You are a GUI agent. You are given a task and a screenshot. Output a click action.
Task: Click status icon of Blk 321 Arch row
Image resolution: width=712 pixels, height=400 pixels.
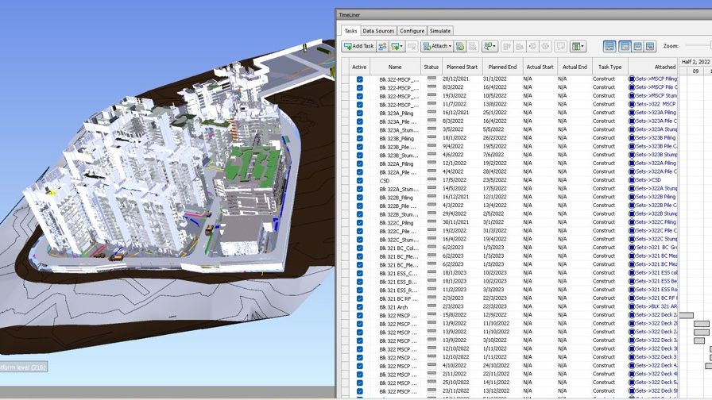pos(431,306)
